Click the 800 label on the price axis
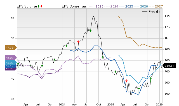 [167, 60]
